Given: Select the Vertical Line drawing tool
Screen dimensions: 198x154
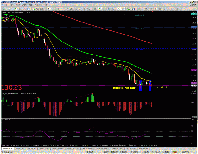Looking at the screenshot, I should pyautogui.click(x=58, y=9).
